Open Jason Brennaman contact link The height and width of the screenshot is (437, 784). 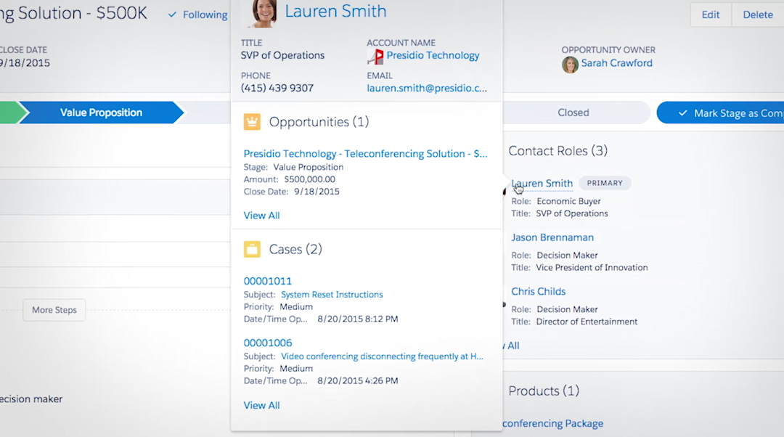(x=552, y=237)
